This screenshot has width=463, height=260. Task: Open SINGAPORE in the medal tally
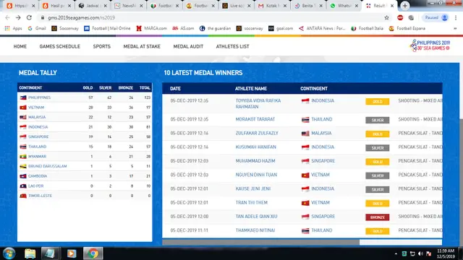coord(38,136)
